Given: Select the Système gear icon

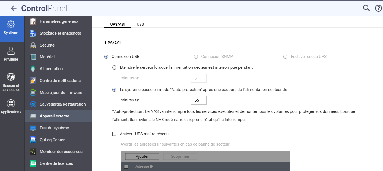Looking at the screenshot, I should (11, 24).
